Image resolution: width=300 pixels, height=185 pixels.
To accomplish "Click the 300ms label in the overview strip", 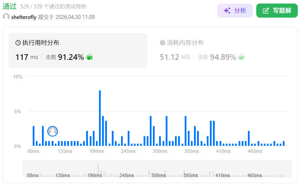I will 158,175.
